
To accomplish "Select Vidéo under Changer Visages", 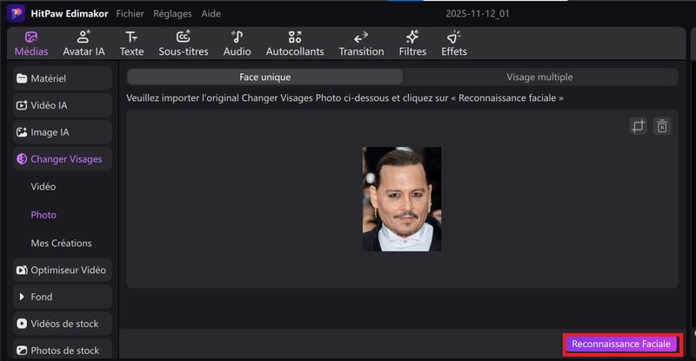I will 43,186.
